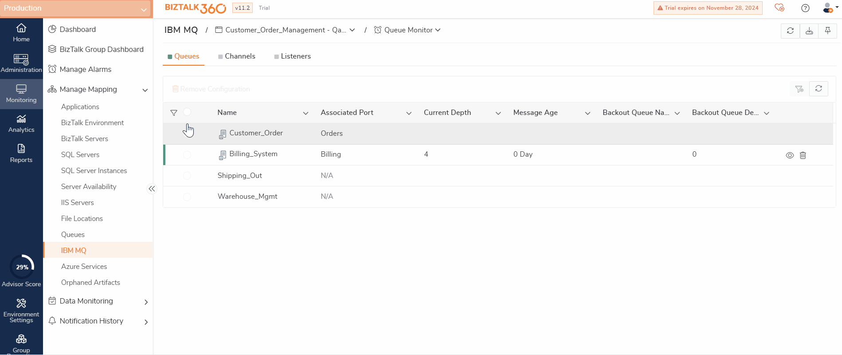Click the Shipping_Out queue name
842x355 pixels.
tap(240, 176)
